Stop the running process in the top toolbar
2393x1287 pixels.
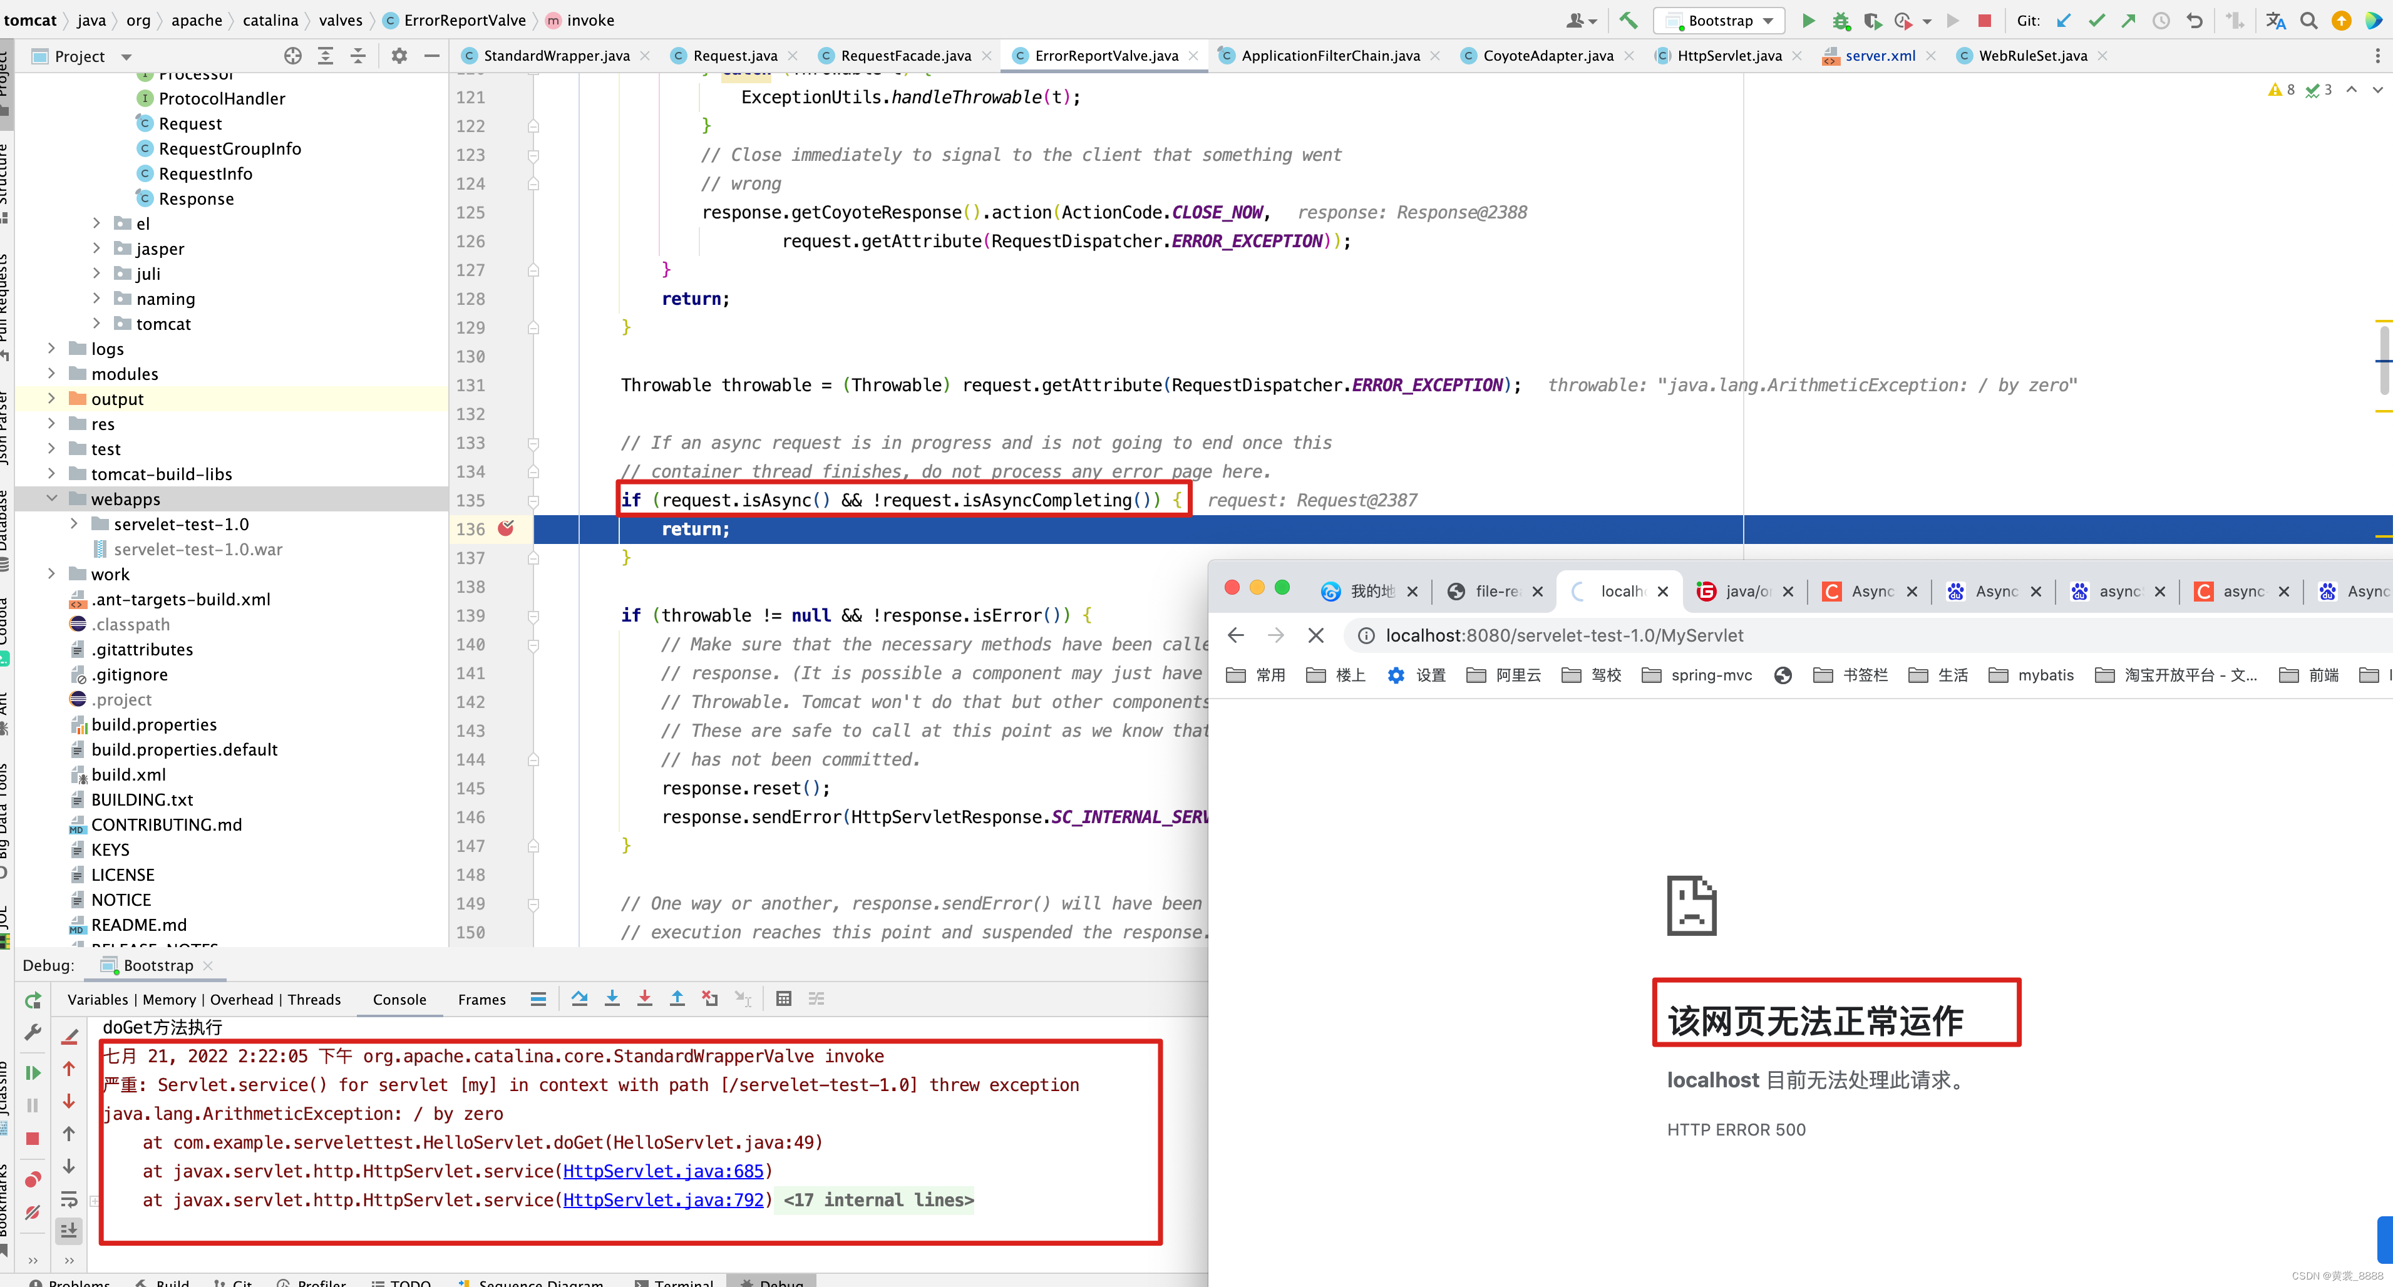click(x=1984, y=21)
